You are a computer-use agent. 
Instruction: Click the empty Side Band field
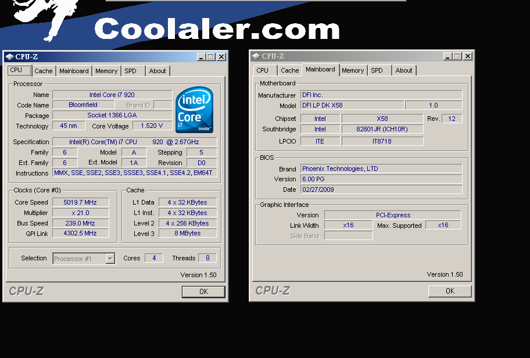(349, 235)
